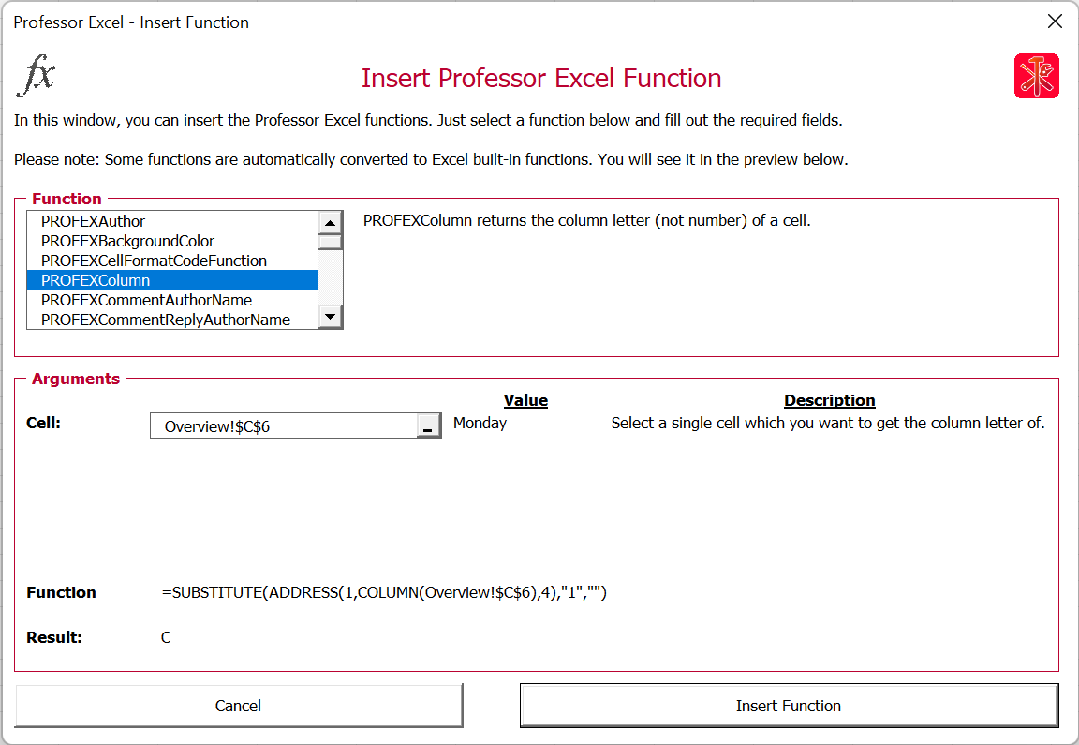1079x745 pixels.
Task: Close the Insert Function dialog
Action: (x=1055, y=21)
